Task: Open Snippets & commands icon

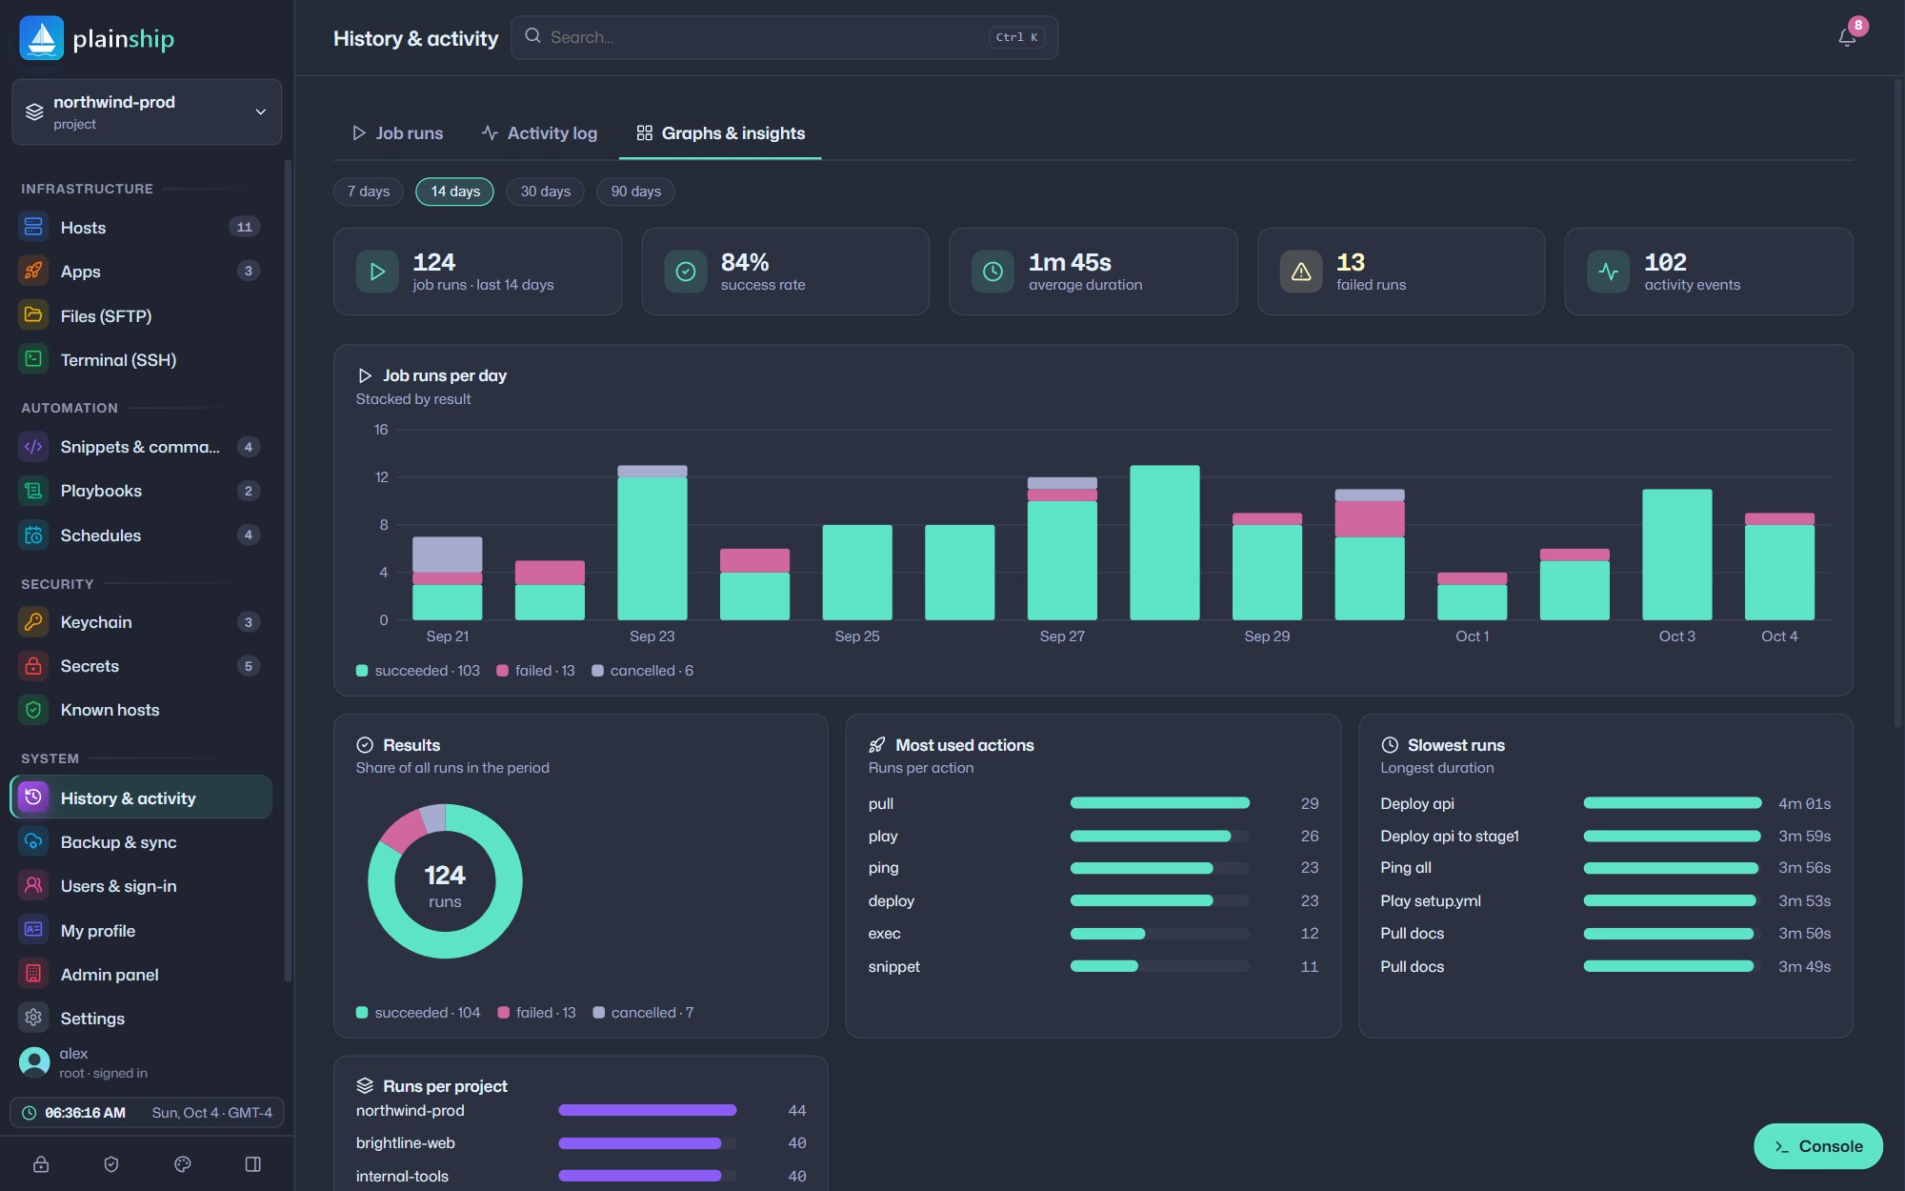Action: pos(33,446)
